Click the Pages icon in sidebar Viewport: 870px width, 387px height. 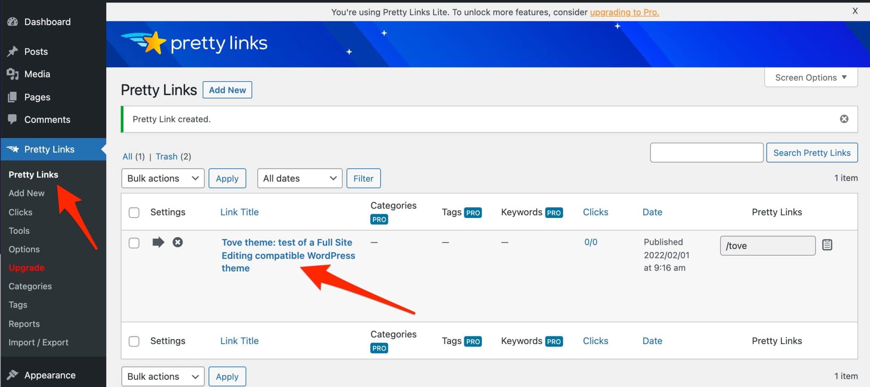(x=13, y=97)
